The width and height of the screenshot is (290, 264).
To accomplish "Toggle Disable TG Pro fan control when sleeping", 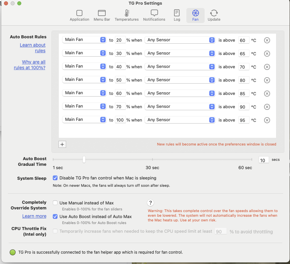I will pyautogui.click(x=55, y=178).
